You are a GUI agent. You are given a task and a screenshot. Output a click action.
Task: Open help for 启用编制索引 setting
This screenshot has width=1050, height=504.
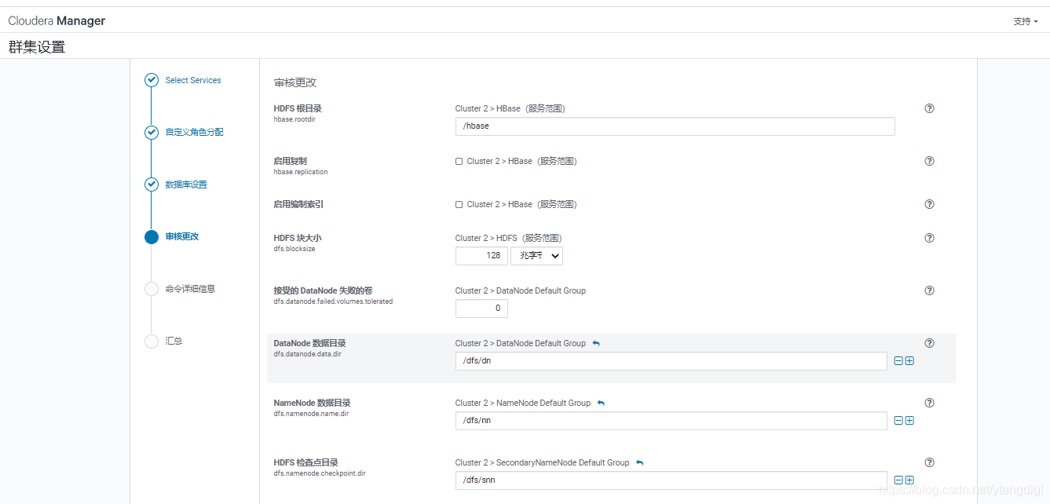(930, 204)
